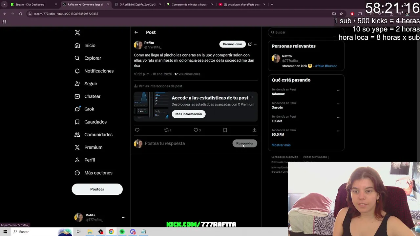
Task: Open Task View on the taskbar
Action: tap(79, 232)
